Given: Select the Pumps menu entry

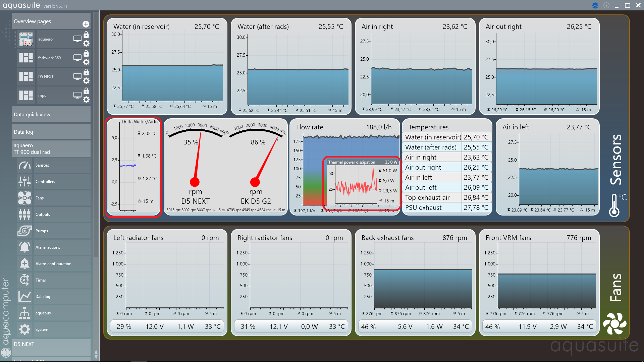Looking at the screenshot, I should click(x=42, y=231).
